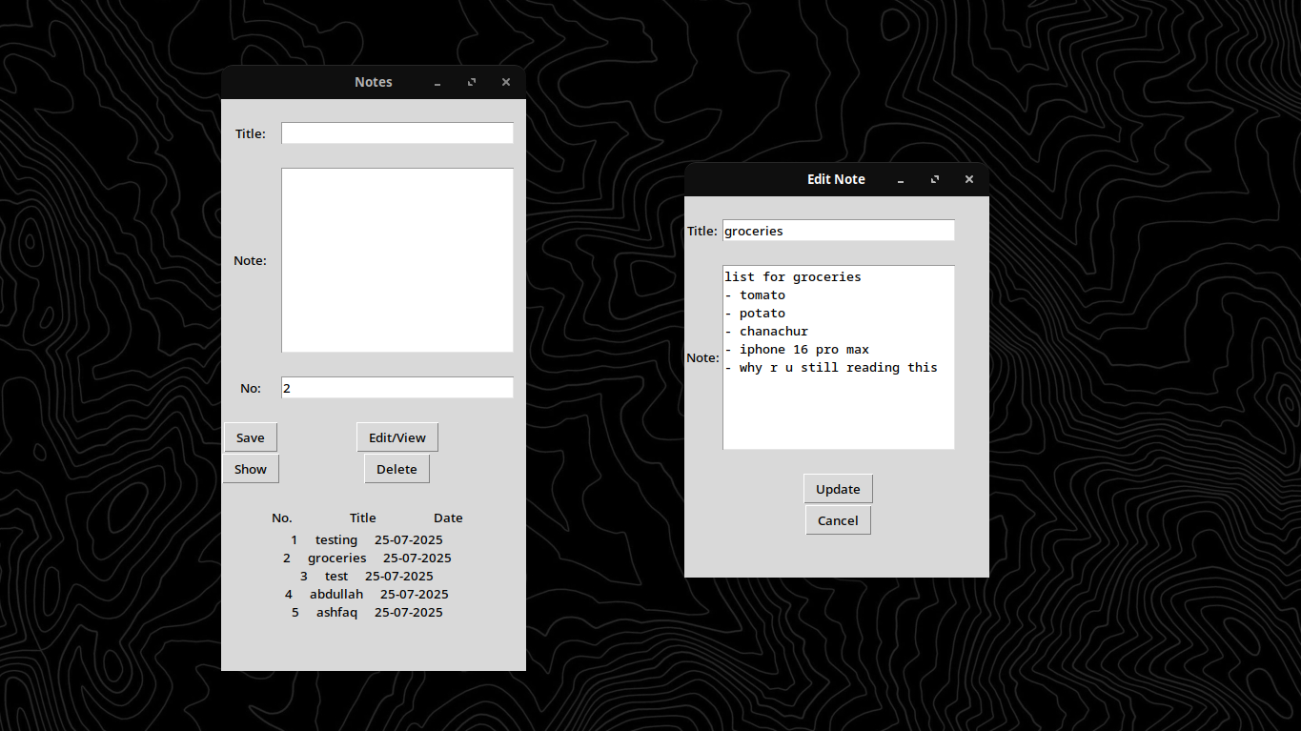Image resolution: width=1301 pixels, height=731 pixels.
Task: Click the Notes window title bar text
Action: (374, 82)
